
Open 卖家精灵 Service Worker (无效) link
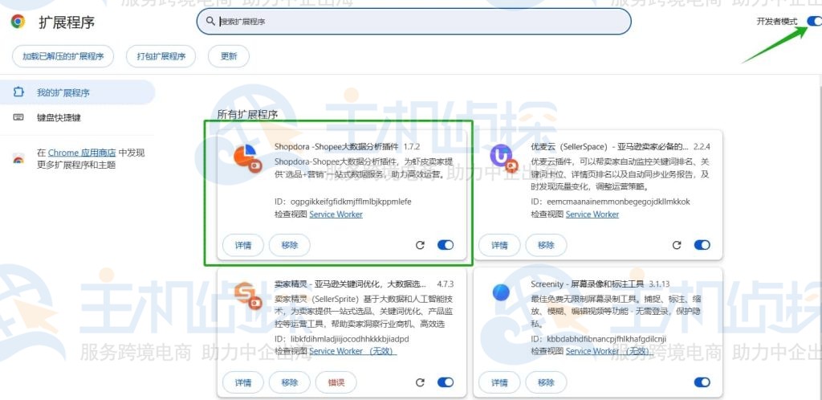(353, 351)
